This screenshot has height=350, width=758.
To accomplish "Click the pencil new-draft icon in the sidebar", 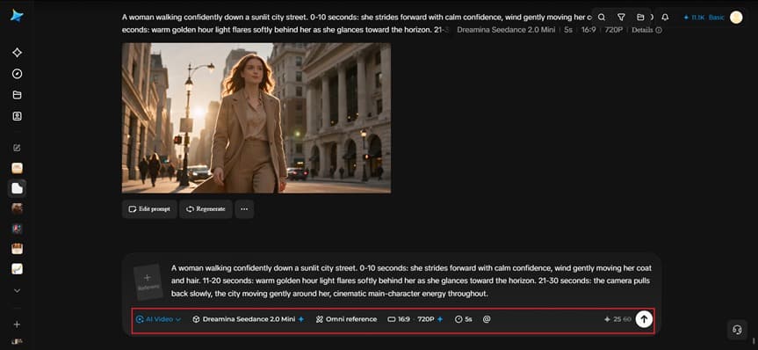I will pos(17,148).
